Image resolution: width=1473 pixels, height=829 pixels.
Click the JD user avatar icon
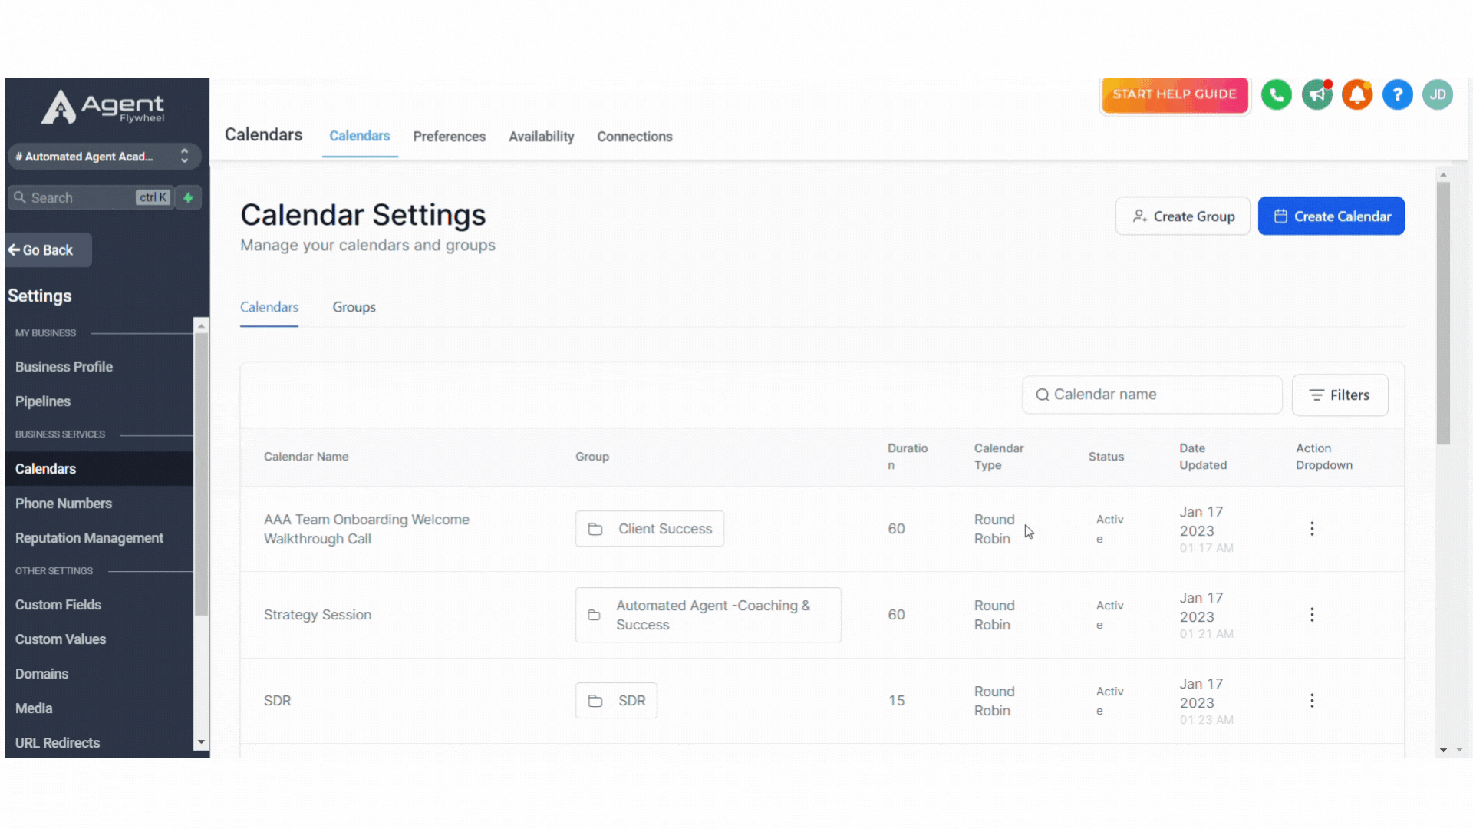point(1438,94)
